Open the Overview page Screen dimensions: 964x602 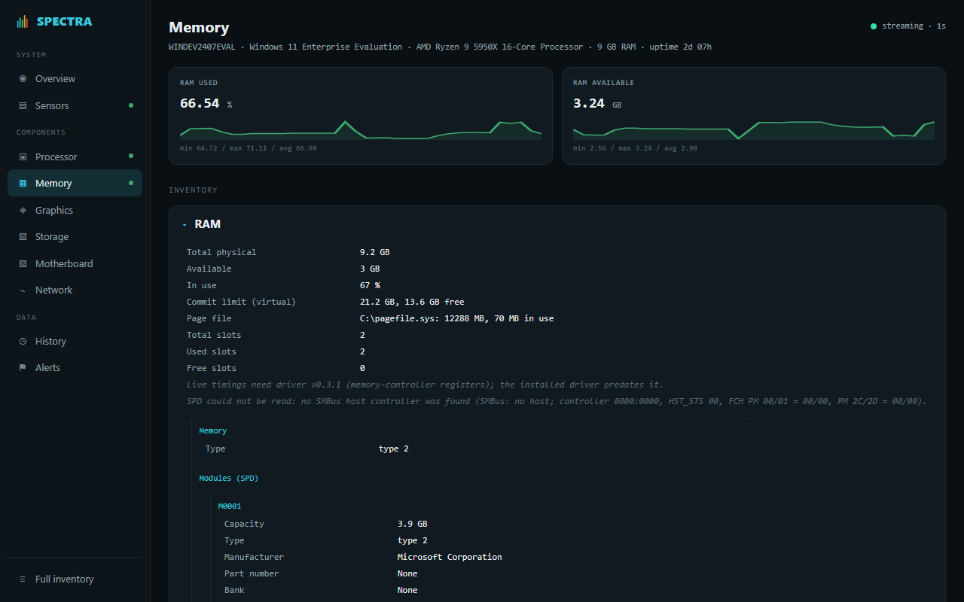[75, 78]
